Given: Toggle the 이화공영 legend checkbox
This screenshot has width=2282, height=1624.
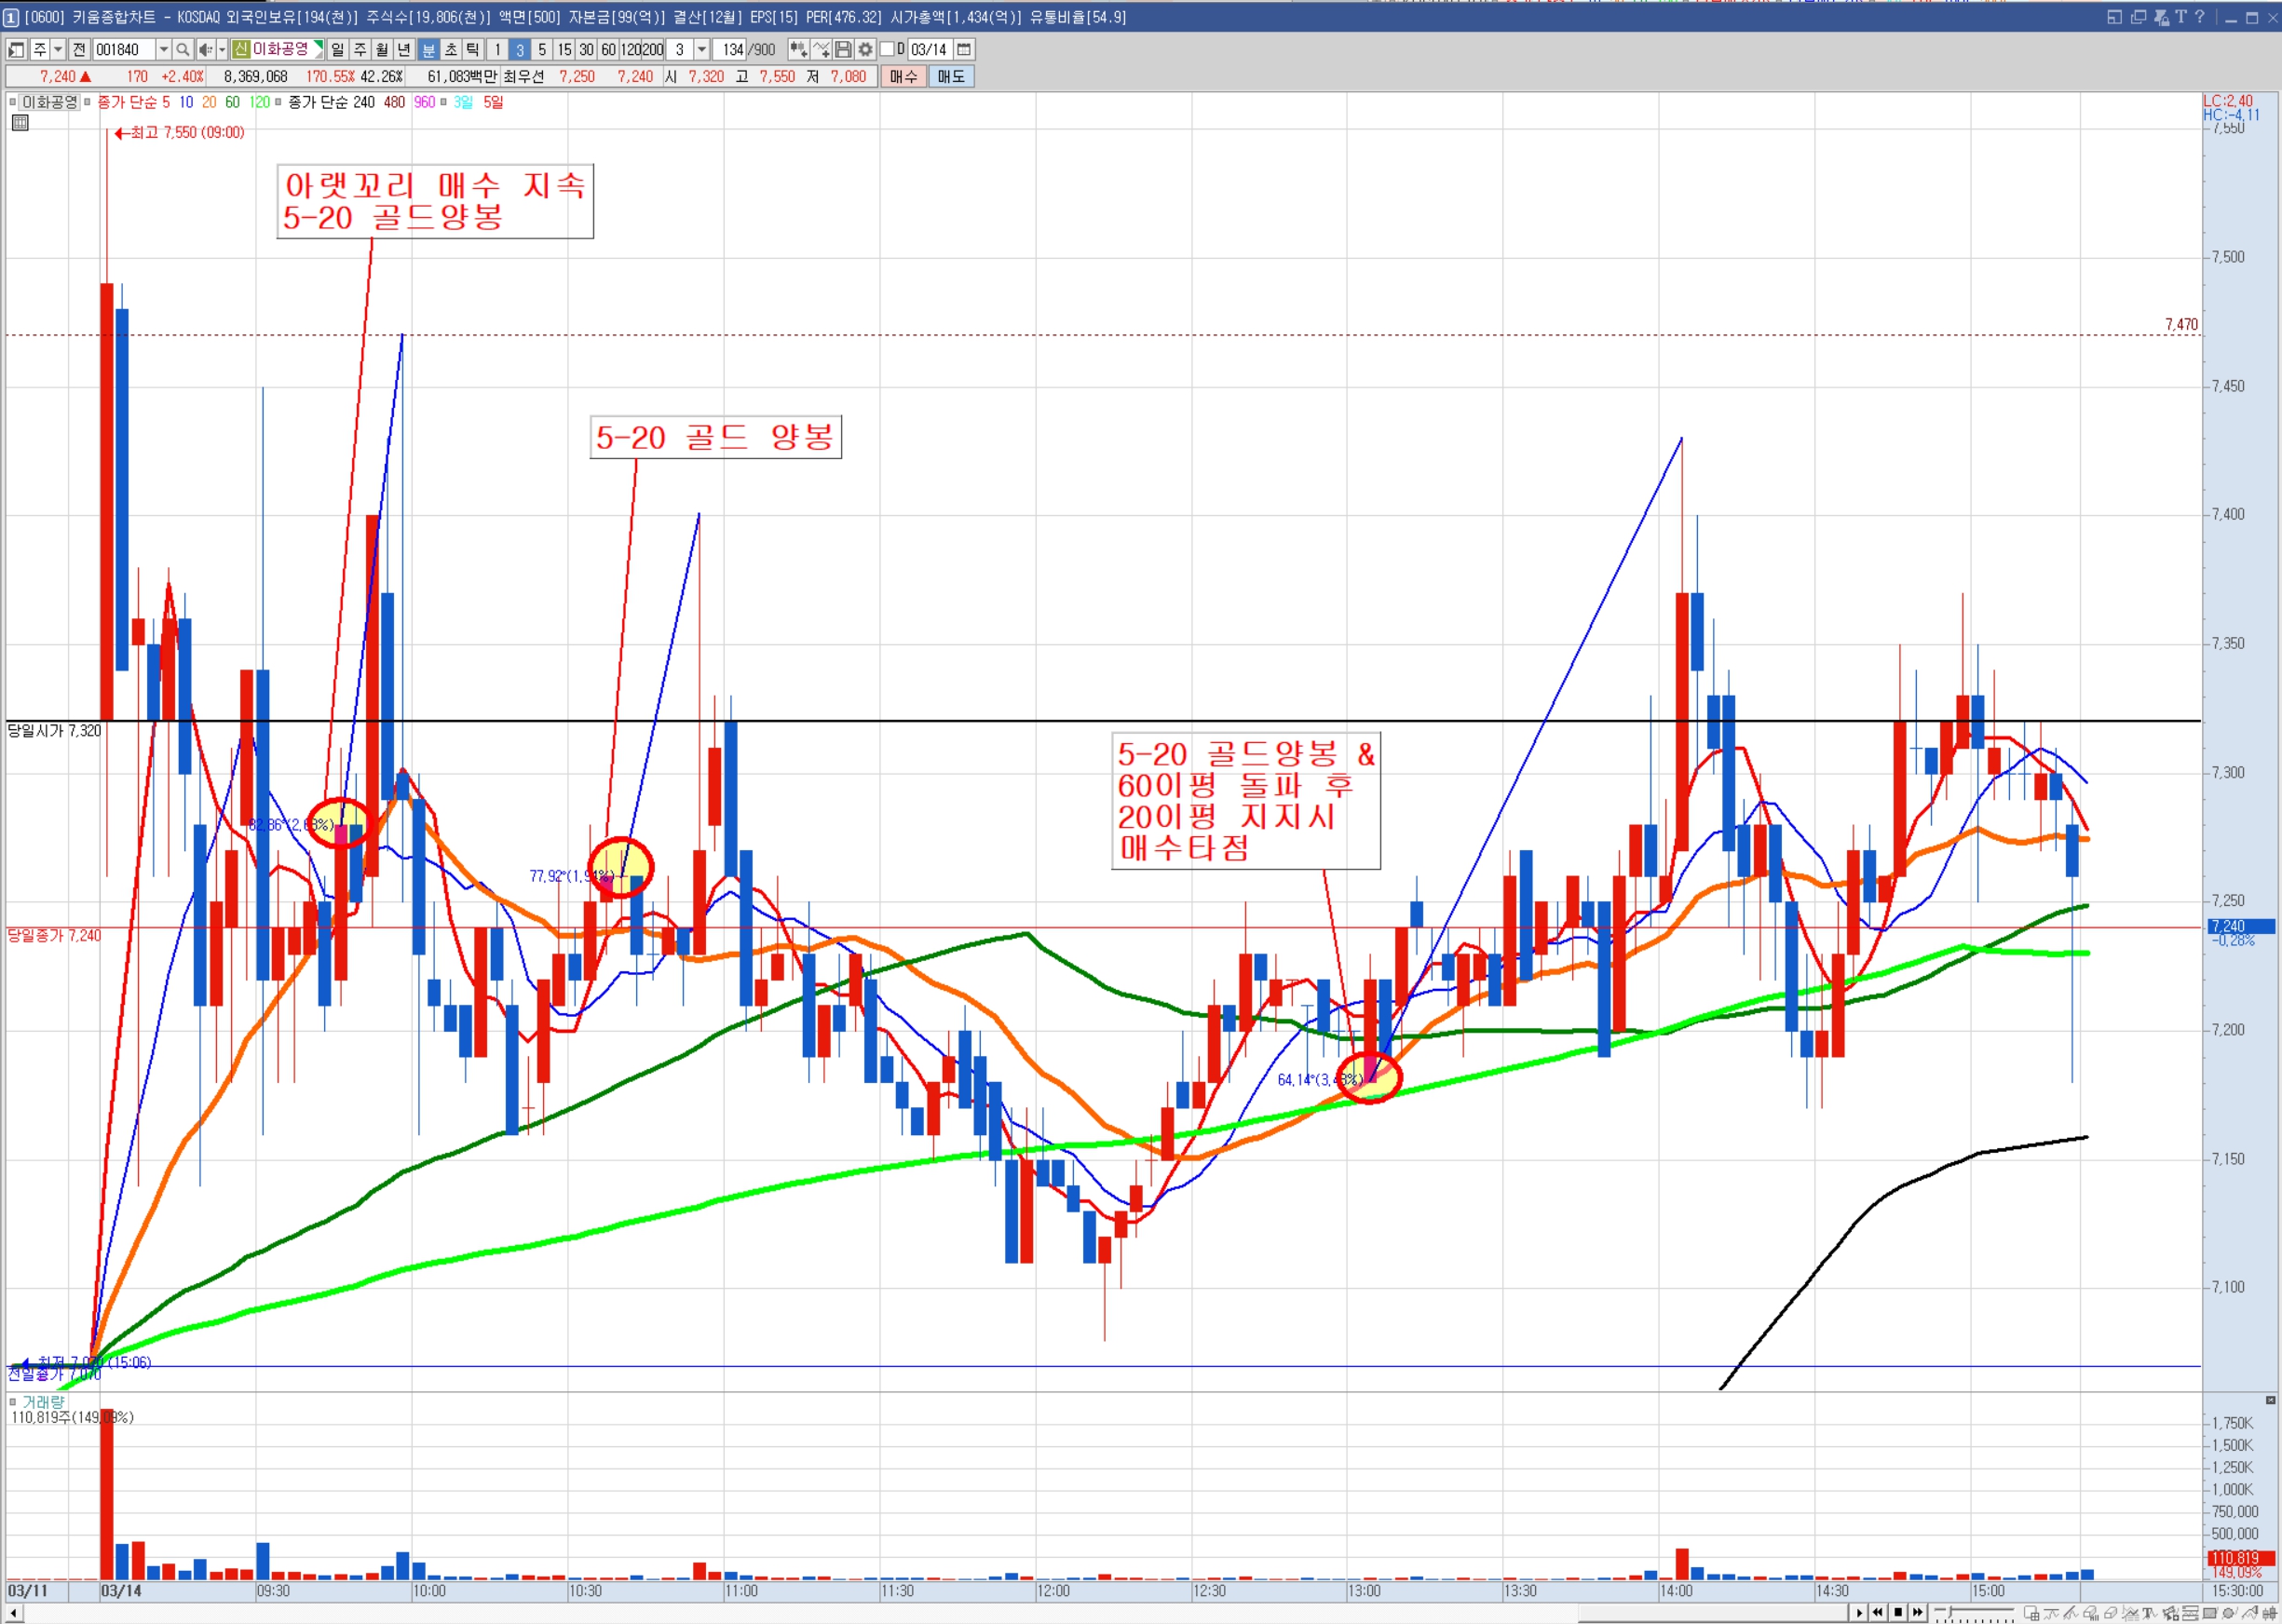Looking at the screenshot, I should click(13, 102).
